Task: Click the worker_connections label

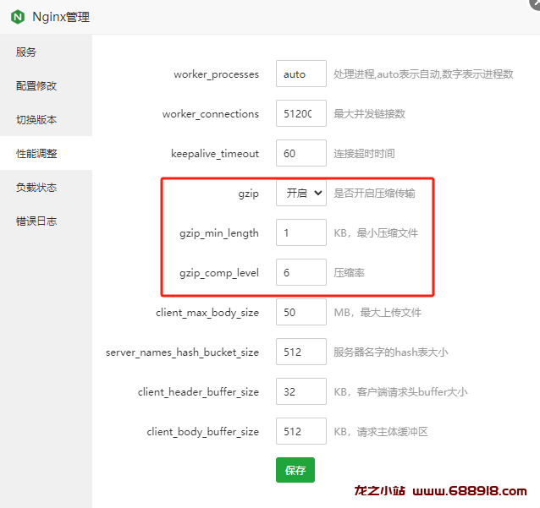Action: click(211, 114)
